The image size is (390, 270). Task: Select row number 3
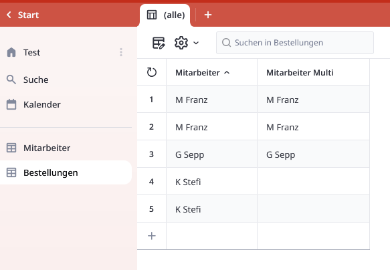pos(151,154)
